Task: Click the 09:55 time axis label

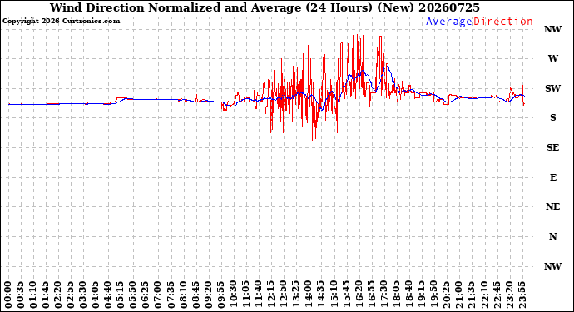Action: 220,295
